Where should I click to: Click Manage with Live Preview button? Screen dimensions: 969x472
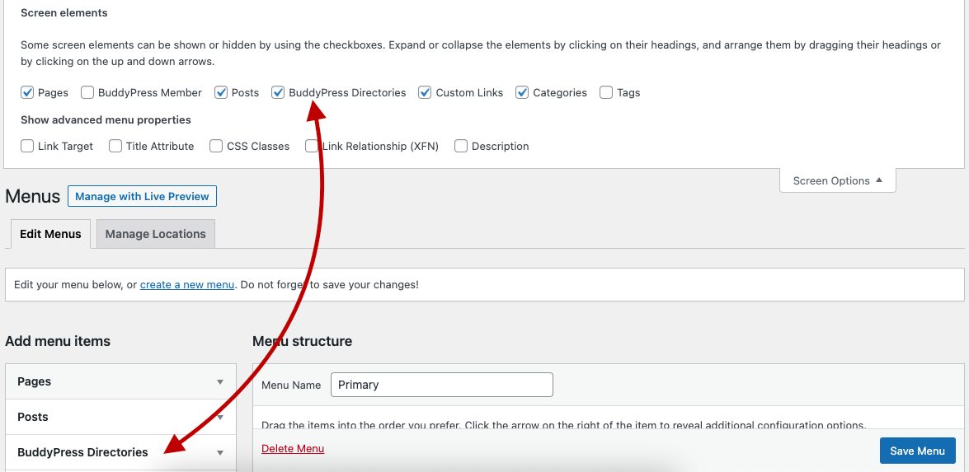coord(142,196)
